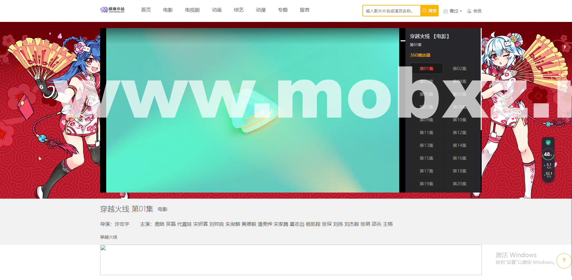Screen dimensions: 572x280
Task: Click the orange 搜索 search button
Action: click(x=429, y=11)
